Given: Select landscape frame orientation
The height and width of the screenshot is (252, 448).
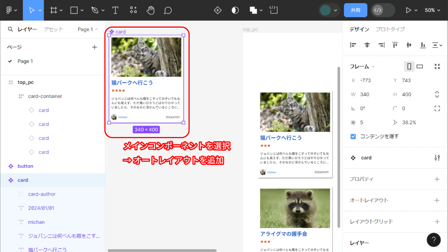Looking at the screenshot, I should [420, 66].
